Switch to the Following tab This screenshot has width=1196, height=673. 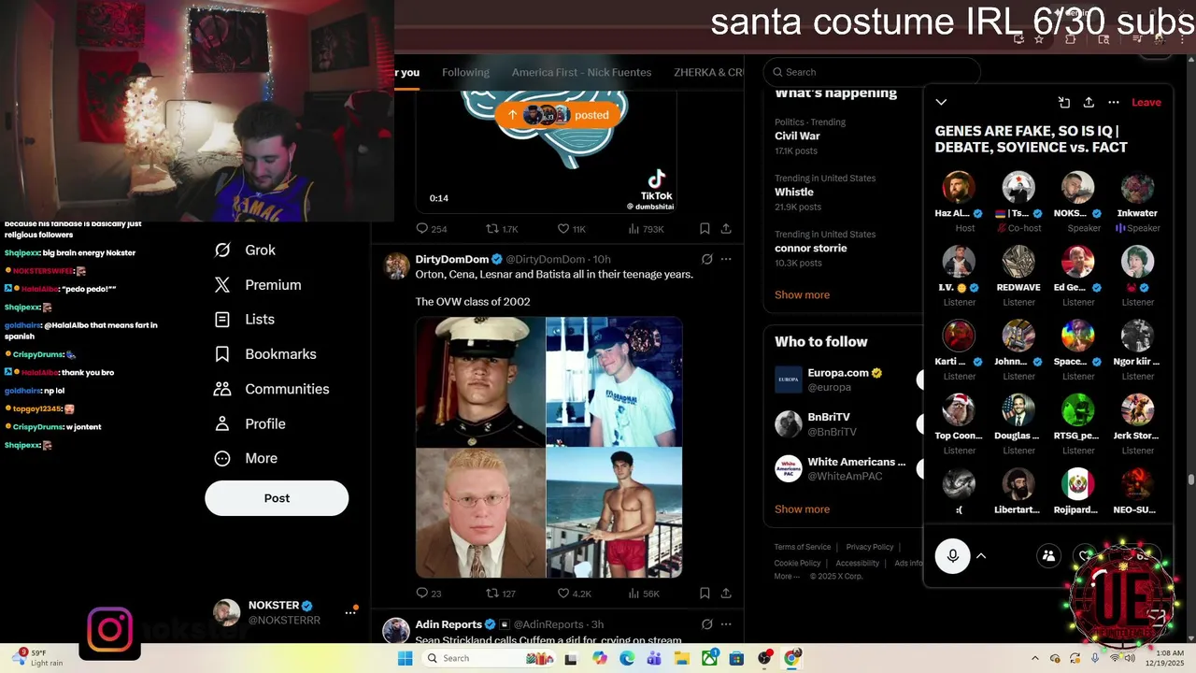click(465, 72)
